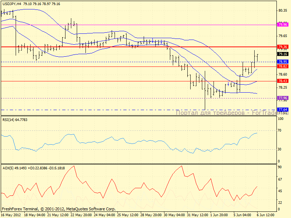Click the 5 Jun 04:00 time label
Image resolution: width=291 pixels, height=218 pixels.
pyautogui.click(x=242, y=215)
